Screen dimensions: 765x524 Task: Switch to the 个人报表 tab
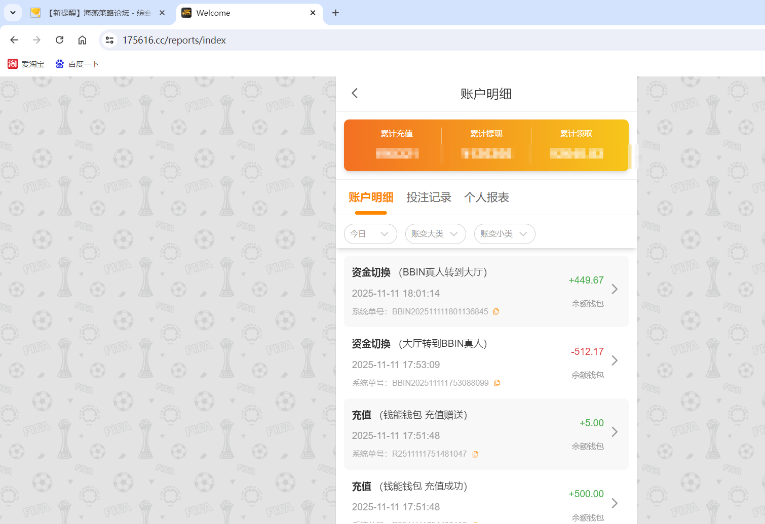coord(486,197)
